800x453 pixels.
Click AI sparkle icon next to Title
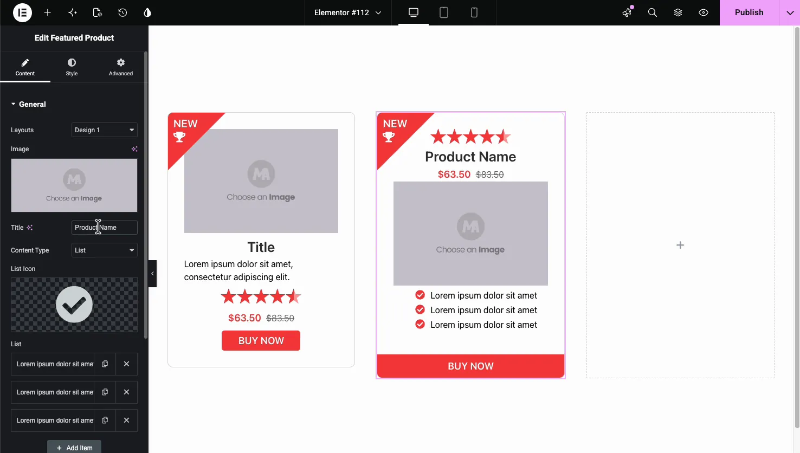[x=30, y=228]
